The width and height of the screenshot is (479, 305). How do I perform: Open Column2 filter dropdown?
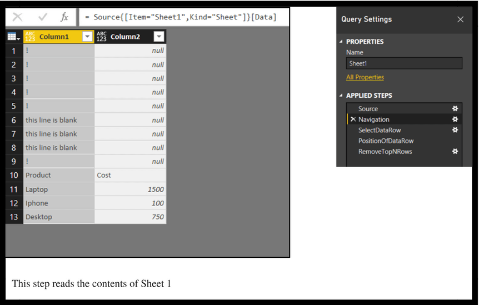point(159,37)
